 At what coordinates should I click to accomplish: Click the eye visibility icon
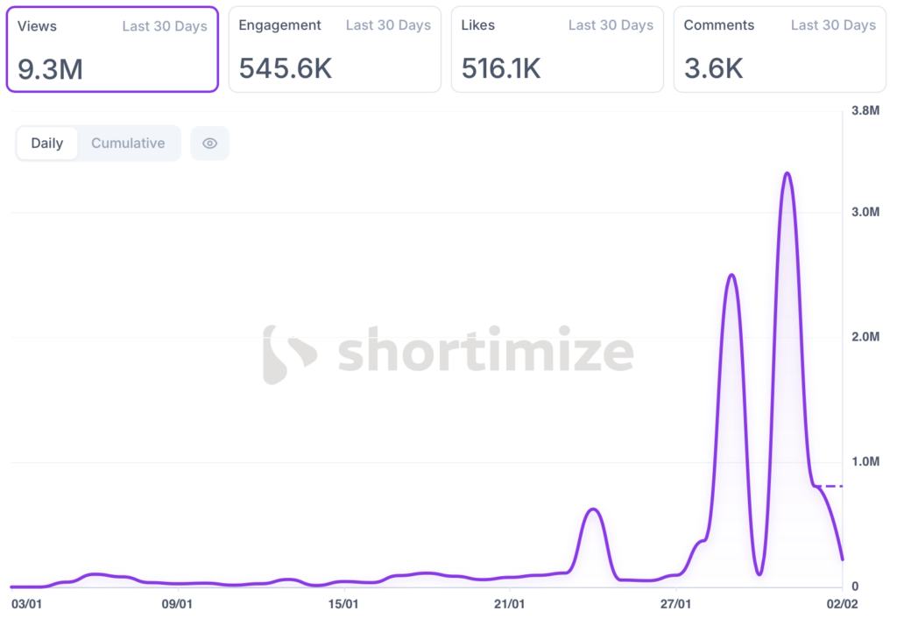209,144
